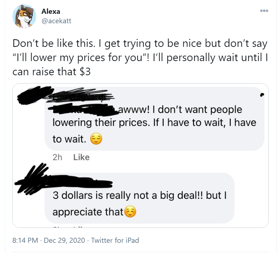
Task: Click the 8:14 PM timestamp
Action: click(x=25, y=240)
